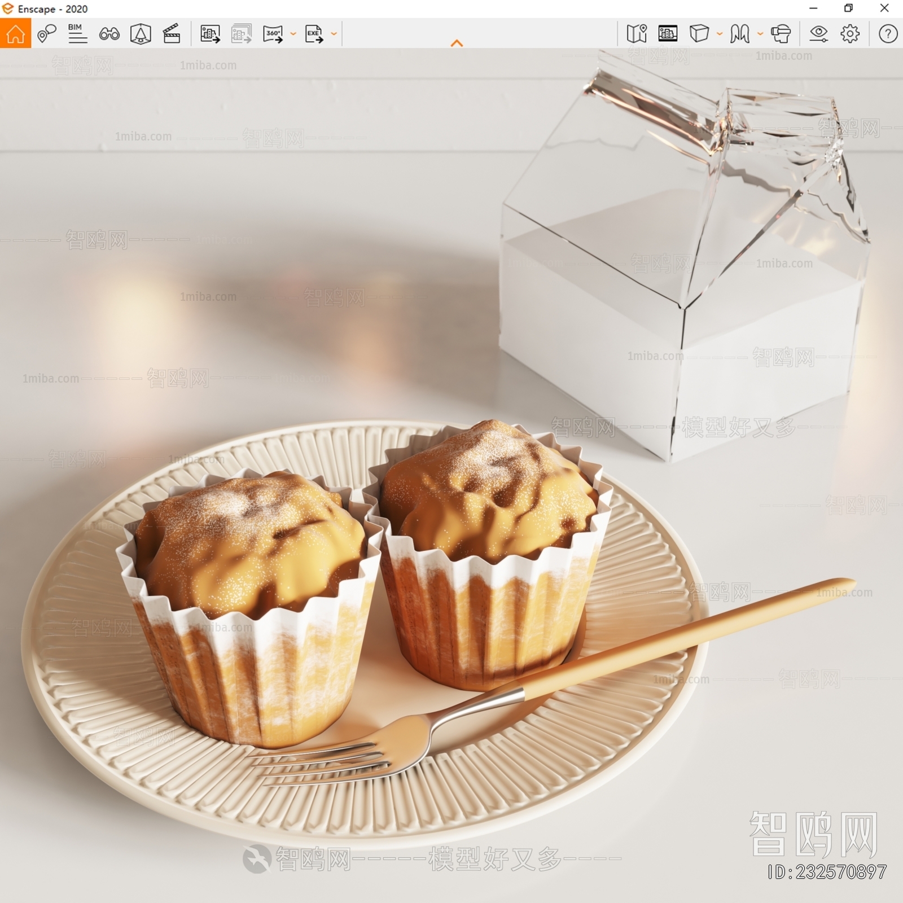Click the batch rendering icon
Viewport: 903px width, 903px height.
242,34
